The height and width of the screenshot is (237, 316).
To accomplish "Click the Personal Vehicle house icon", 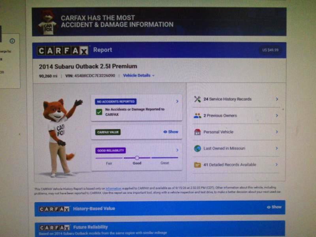I will (x=197, y=132).
